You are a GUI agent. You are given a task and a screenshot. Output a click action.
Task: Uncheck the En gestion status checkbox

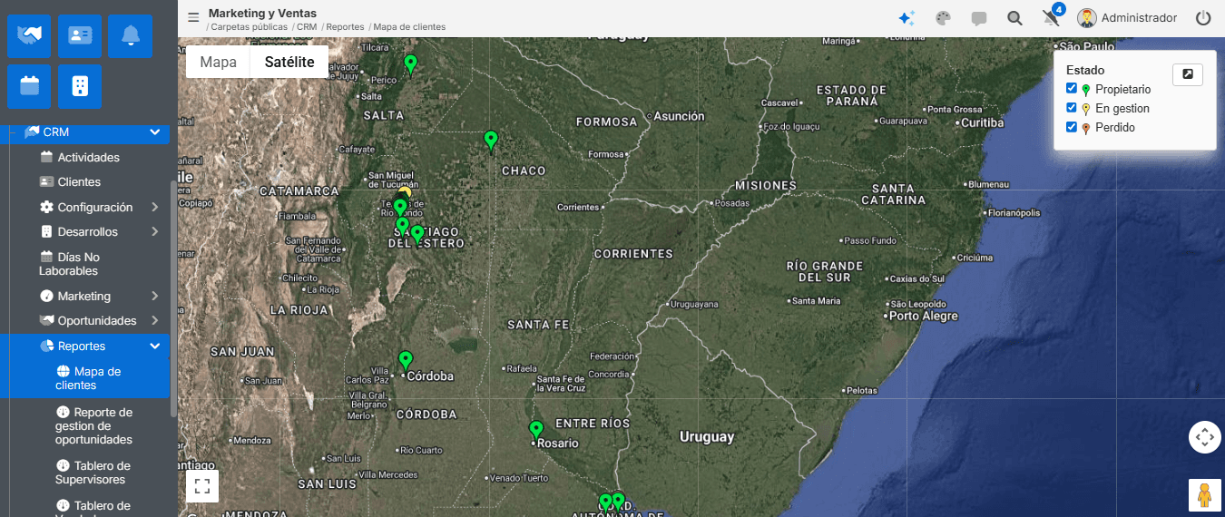pos(1072,108)
